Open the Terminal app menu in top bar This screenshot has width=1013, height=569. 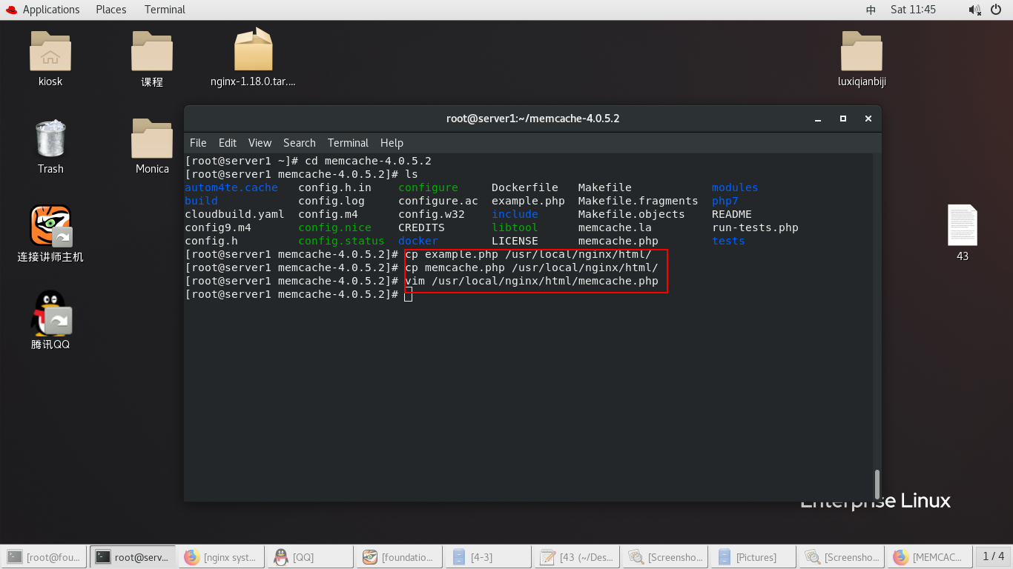165,10
